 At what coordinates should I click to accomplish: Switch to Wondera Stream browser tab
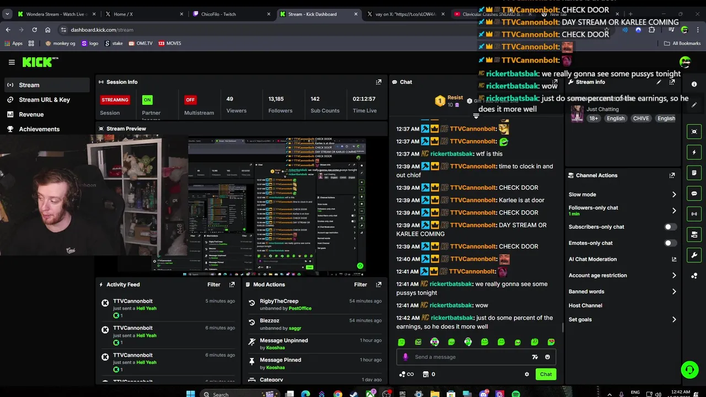click(x=56, y=14)
